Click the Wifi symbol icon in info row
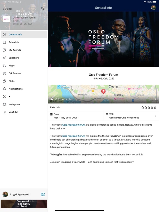This screenshot has height=212, width=159. (x=107, y=114)
